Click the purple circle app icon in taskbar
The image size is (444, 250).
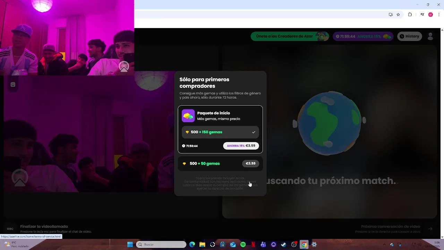click(273, 244)
